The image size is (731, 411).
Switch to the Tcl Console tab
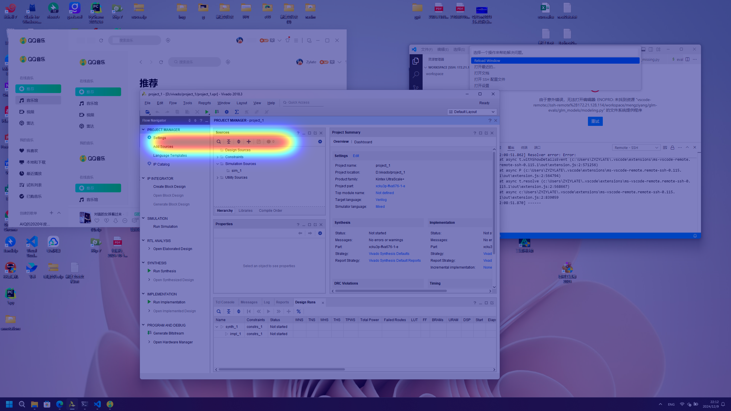click(225, 302)
